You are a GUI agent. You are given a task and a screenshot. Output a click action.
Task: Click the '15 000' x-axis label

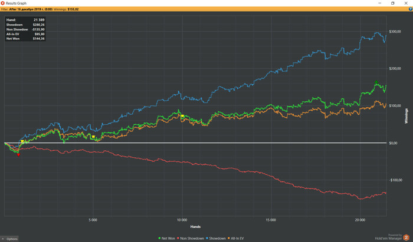click(271, 220)
